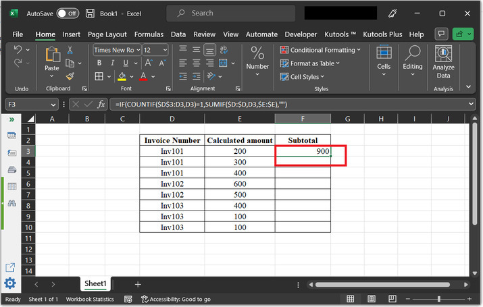Open the Name Box dropdown arrow

point(54,105)
